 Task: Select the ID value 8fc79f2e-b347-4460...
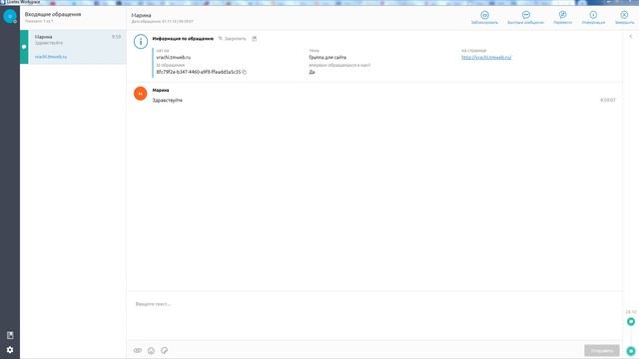[x=199, y=72]
